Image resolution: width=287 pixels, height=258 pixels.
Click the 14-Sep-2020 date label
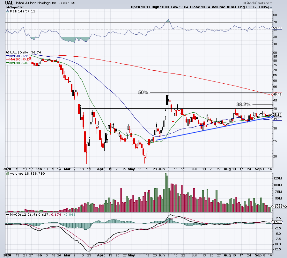pyautogui.click(x=15, y=7)
